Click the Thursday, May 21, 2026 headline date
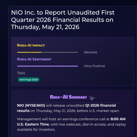The width and height of the screenshot is (137, 137). pos(45,27)
